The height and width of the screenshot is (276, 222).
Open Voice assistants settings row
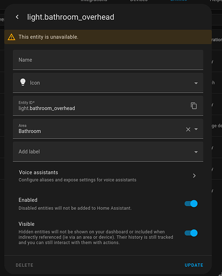click(108, 176)
